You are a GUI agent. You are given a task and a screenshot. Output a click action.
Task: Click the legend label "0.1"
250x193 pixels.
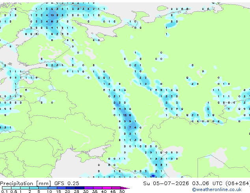pyautogui.click(x=4, y=191)
